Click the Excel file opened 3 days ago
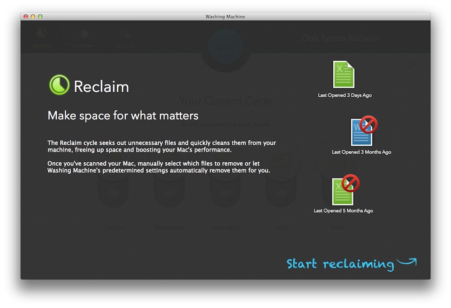The width and height of the screenshot is (451, 308). coord(343,74)
